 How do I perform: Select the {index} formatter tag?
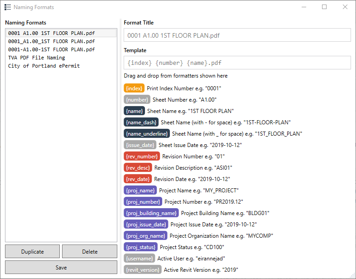tap(134, 88)
